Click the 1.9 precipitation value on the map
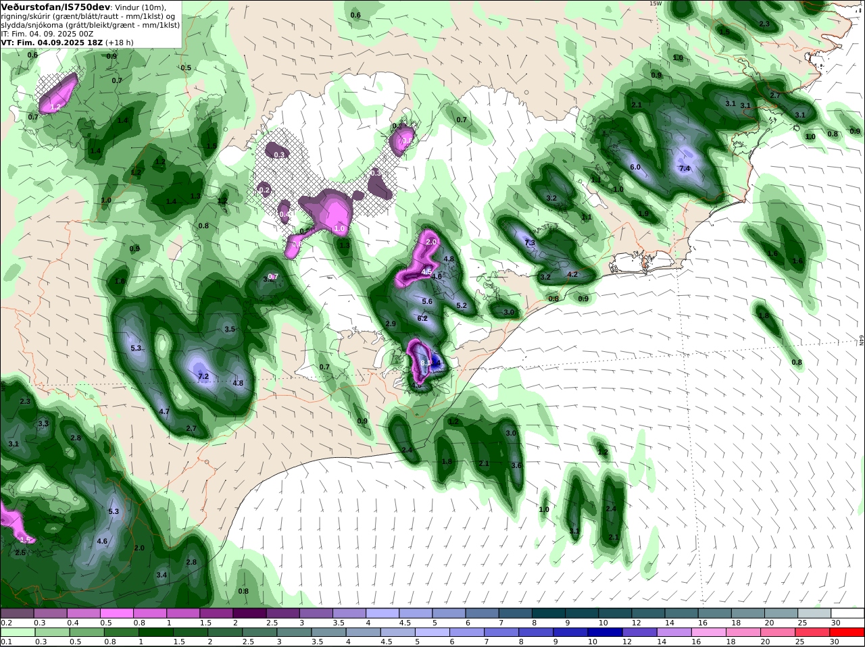 point(643,213)
